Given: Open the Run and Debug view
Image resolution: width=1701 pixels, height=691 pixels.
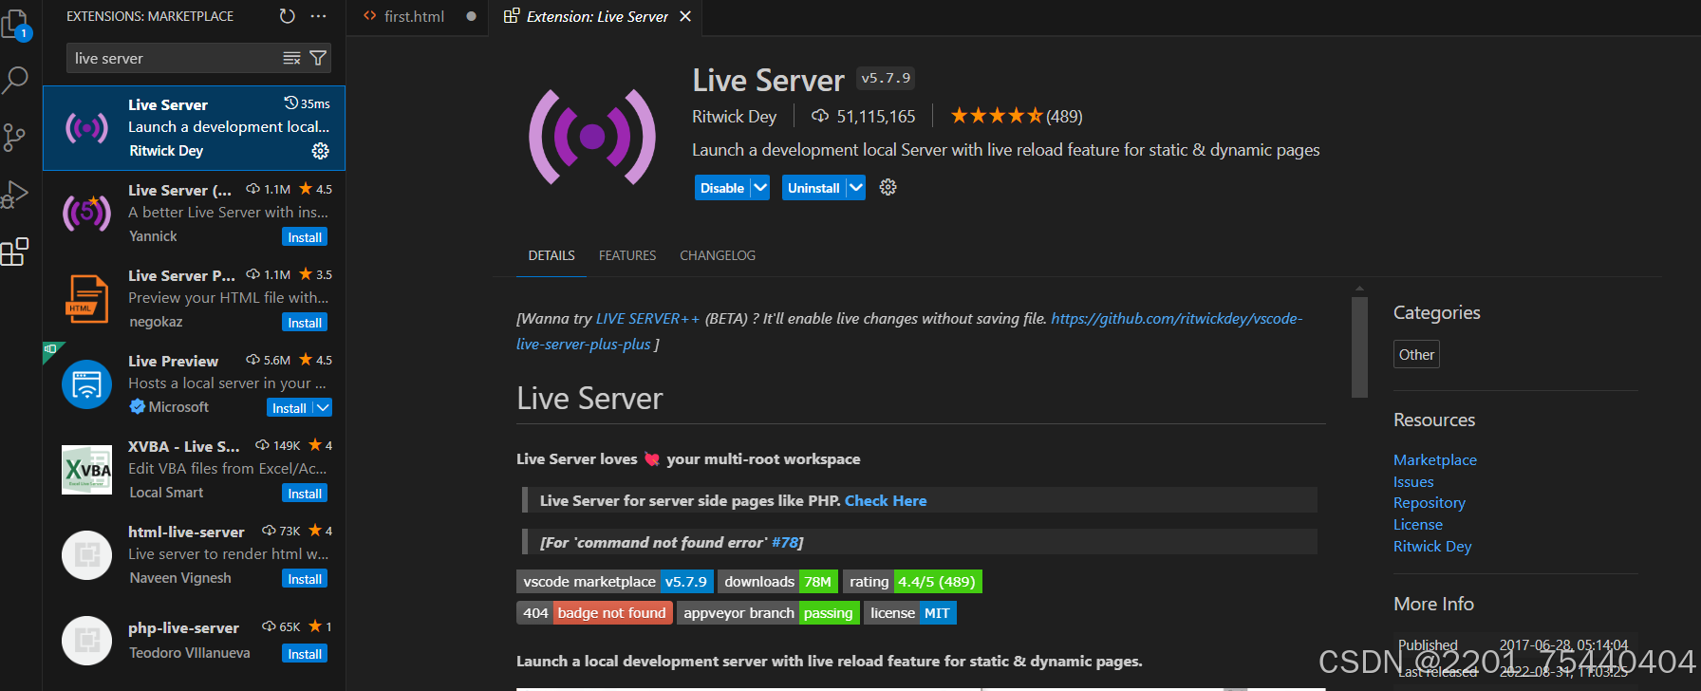Looking at the screenshot, I should click(x=14, y=195).
